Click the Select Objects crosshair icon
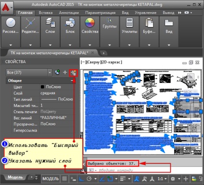 pos(65,72)
